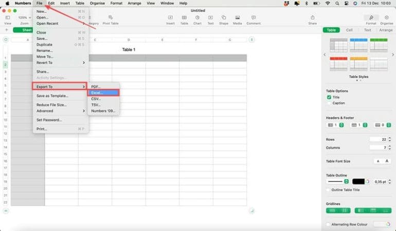Screen dimensions: 396x231
Task: Expand the Revert To submenu
Action: 60,63
